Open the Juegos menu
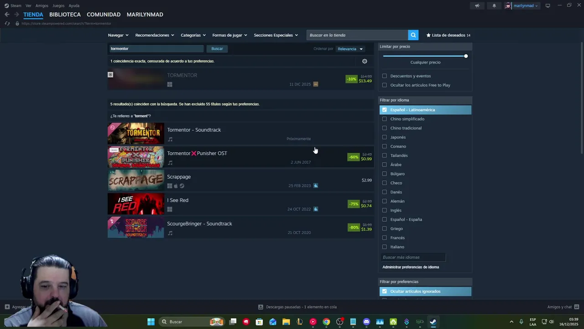Screen dimensions: 584x329 coord(58,5)
